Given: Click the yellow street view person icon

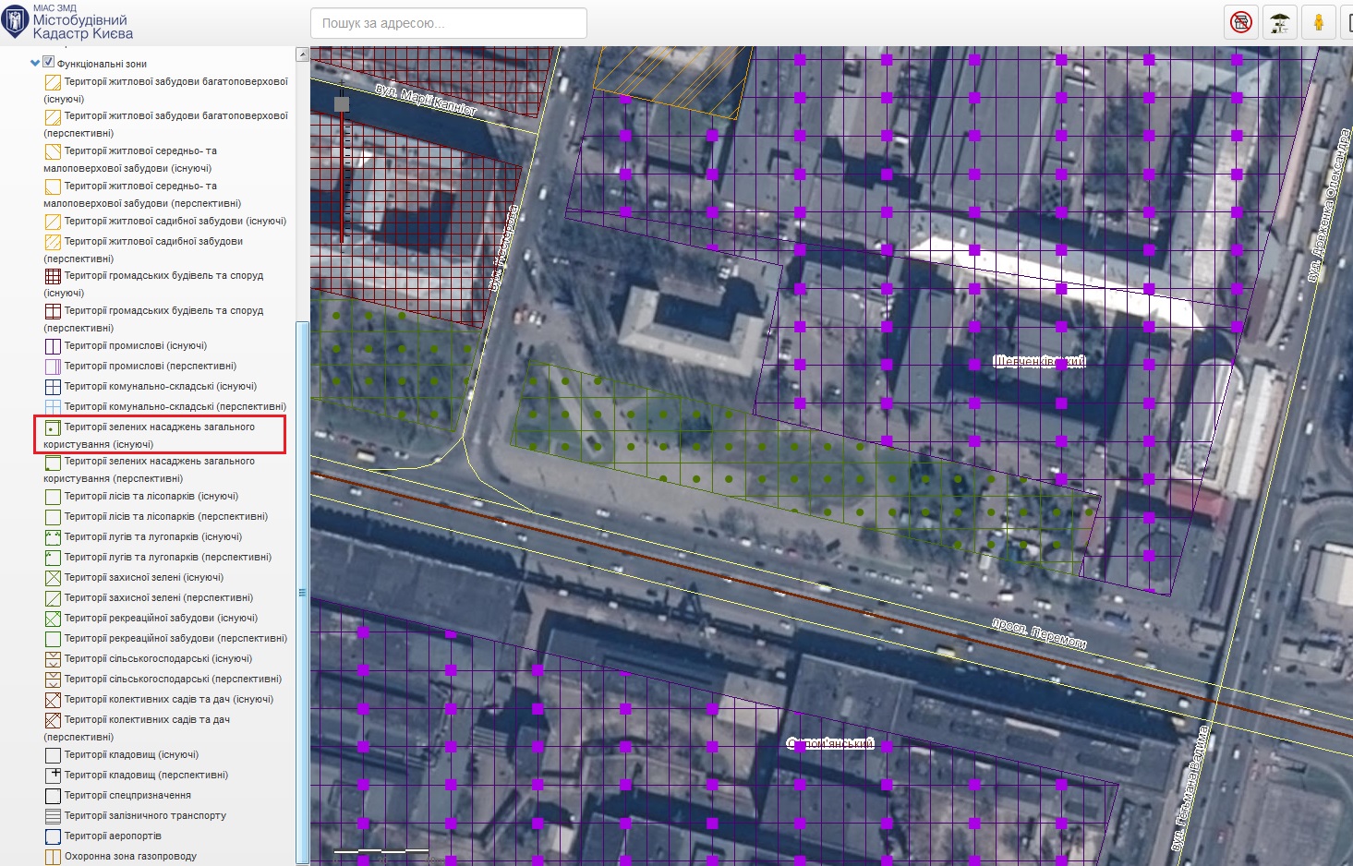Looking at the screenshot, I should point(1318,22).
